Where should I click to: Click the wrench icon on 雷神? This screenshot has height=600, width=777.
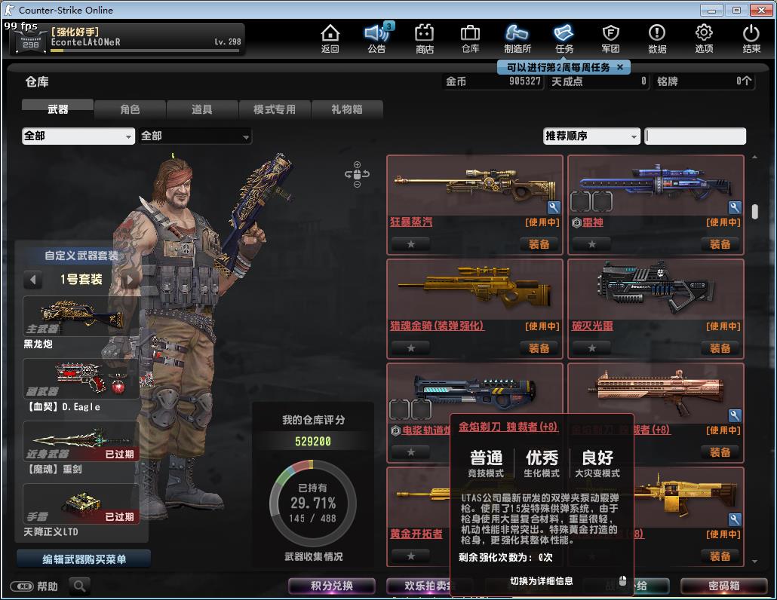pos(735,207)
